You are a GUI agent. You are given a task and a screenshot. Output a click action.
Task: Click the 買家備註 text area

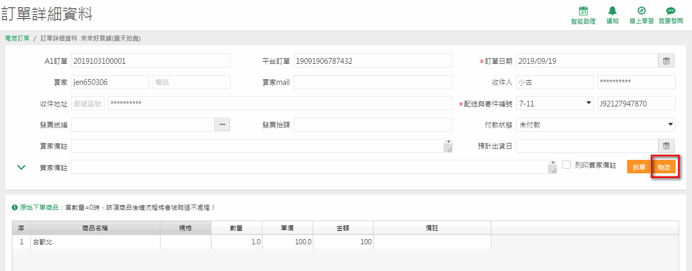tap(262, 146)
